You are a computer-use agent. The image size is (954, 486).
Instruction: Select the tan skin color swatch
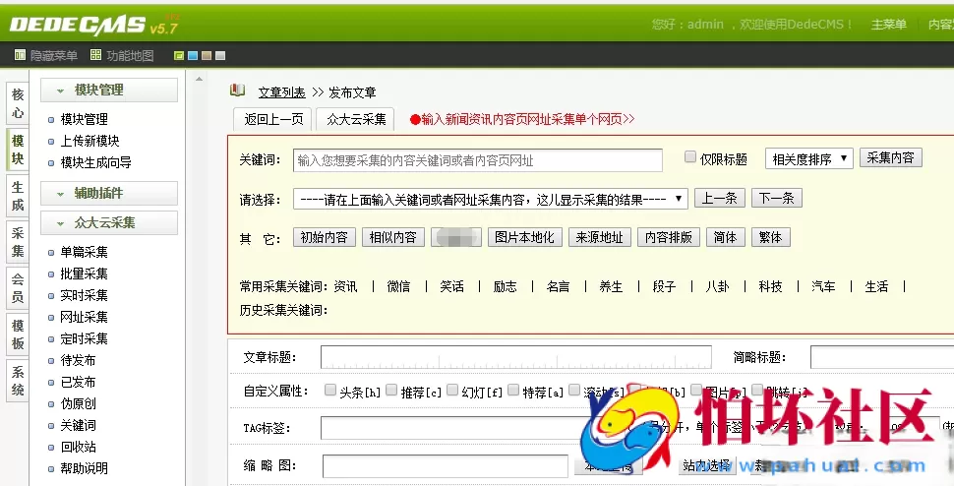coord(207,56)
